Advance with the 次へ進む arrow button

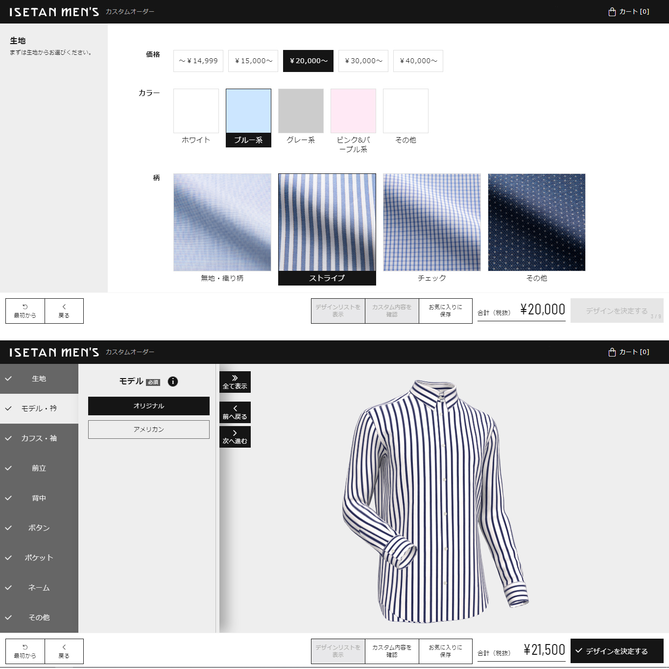click(x=235, y=436)
